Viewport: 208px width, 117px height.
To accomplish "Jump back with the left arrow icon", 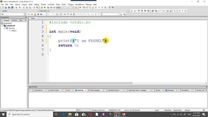I will pos(131,11).
